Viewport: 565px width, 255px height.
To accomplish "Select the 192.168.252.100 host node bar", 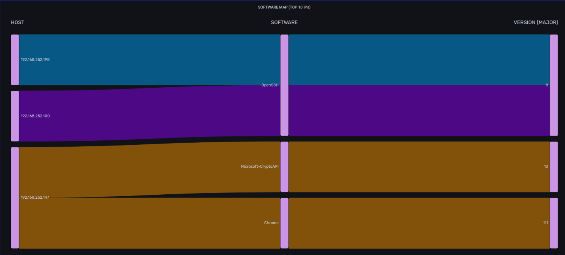I will point(15,116).
